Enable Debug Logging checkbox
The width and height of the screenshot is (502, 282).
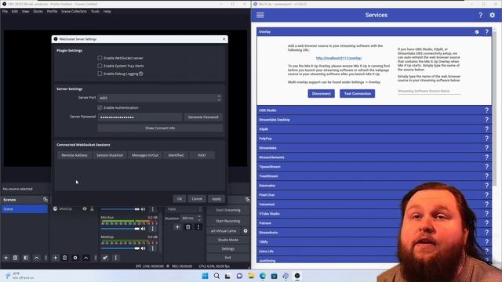[x=100, y=74]
